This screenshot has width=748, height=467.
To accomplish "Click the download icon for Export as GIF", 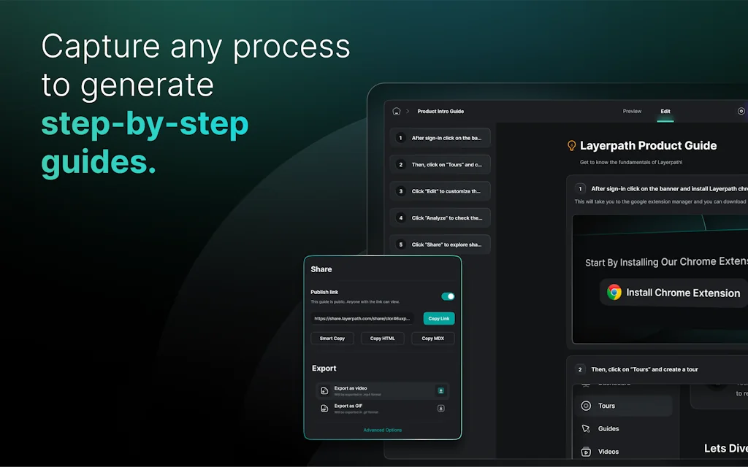I will 441,408.
